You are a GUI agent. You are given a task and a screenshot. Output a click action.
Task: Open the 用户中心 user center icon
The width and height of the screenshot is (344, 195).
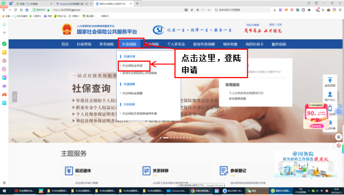(330, 95)
